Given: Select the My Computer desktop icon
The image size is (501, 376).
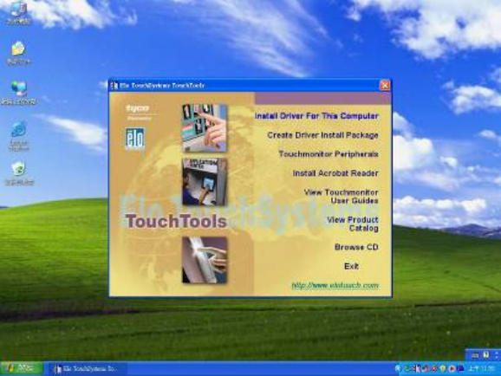Looking at the screenshot, I should pos(18,13).
